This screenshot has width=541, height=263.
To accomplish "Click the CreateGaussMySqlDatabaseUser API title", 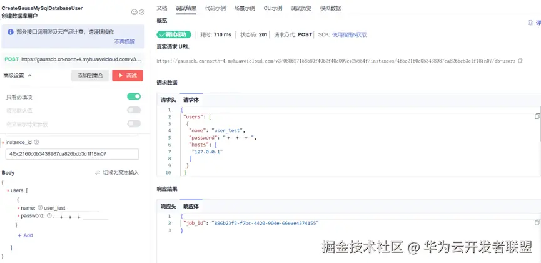I will [x=42, y=8].
